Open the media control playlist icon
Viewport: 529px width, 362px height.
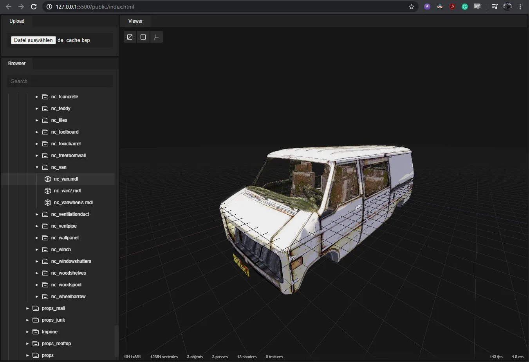(495, 7)
